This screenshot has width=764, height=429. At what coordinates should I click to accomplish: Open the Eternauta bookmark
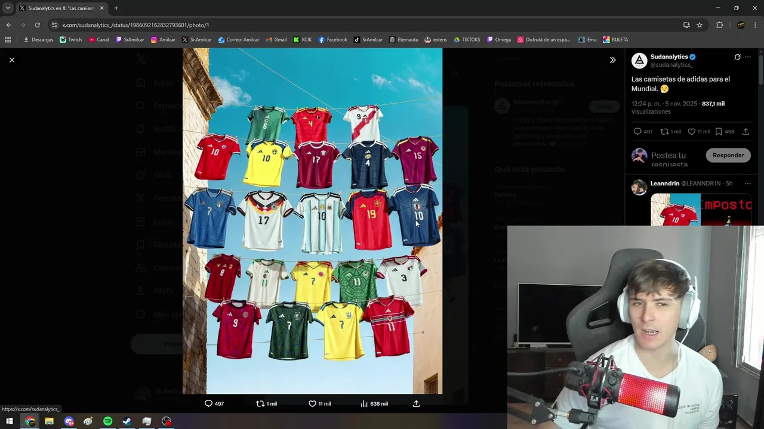tap(403, 40)
